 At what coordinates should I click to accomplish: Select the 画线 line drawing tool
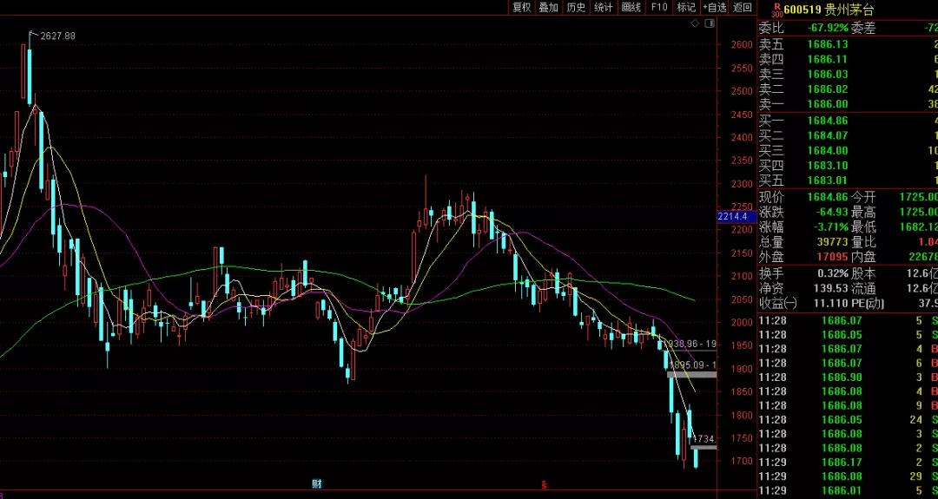tap(631, 7)
